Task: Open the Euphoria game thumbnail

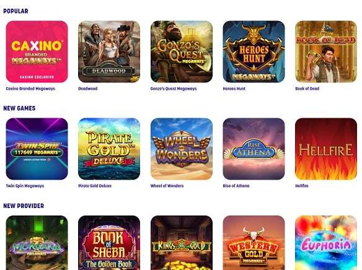Action: pyautogui.click(x=326, y=243)
